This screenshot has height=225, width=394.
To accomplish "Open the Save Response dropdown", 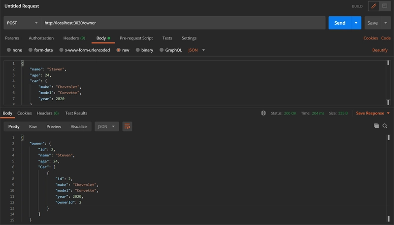I will click(373, 113).
